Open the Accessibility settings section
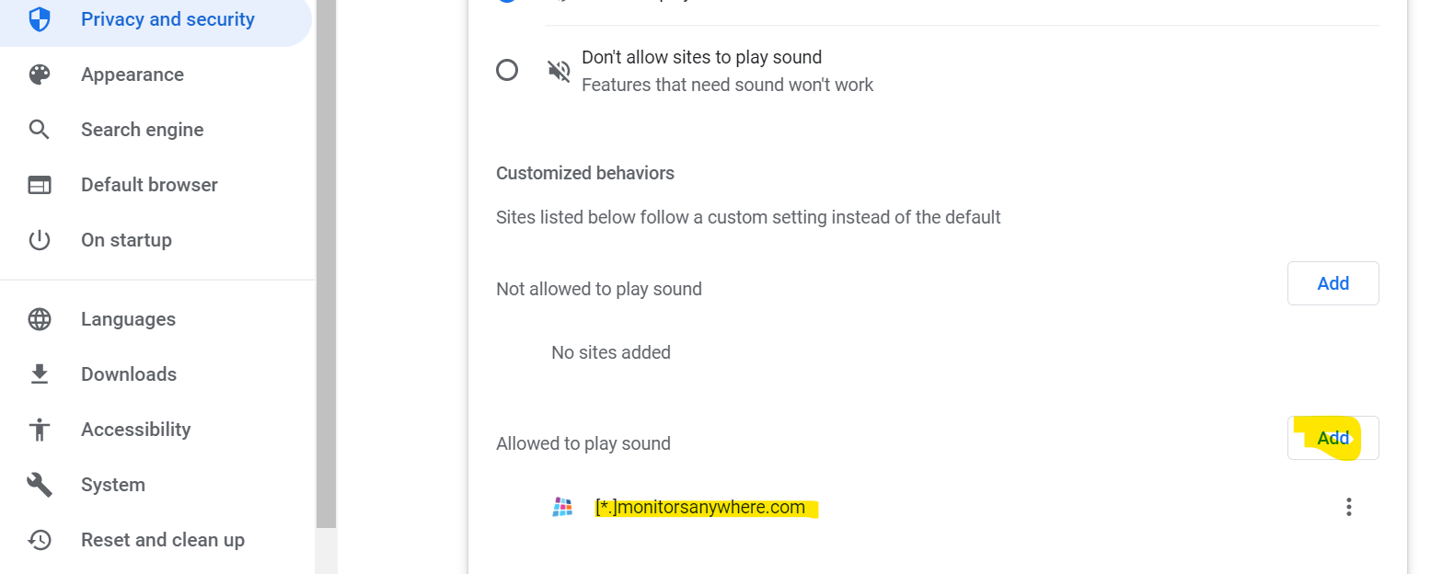This screenshot has width=1431, height=574. (135, 429)
